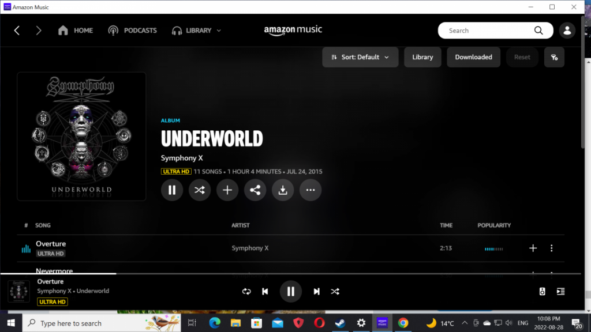Click the Windows taskbar search box
This screenshot has height=332, width=591.
[102, 323]
